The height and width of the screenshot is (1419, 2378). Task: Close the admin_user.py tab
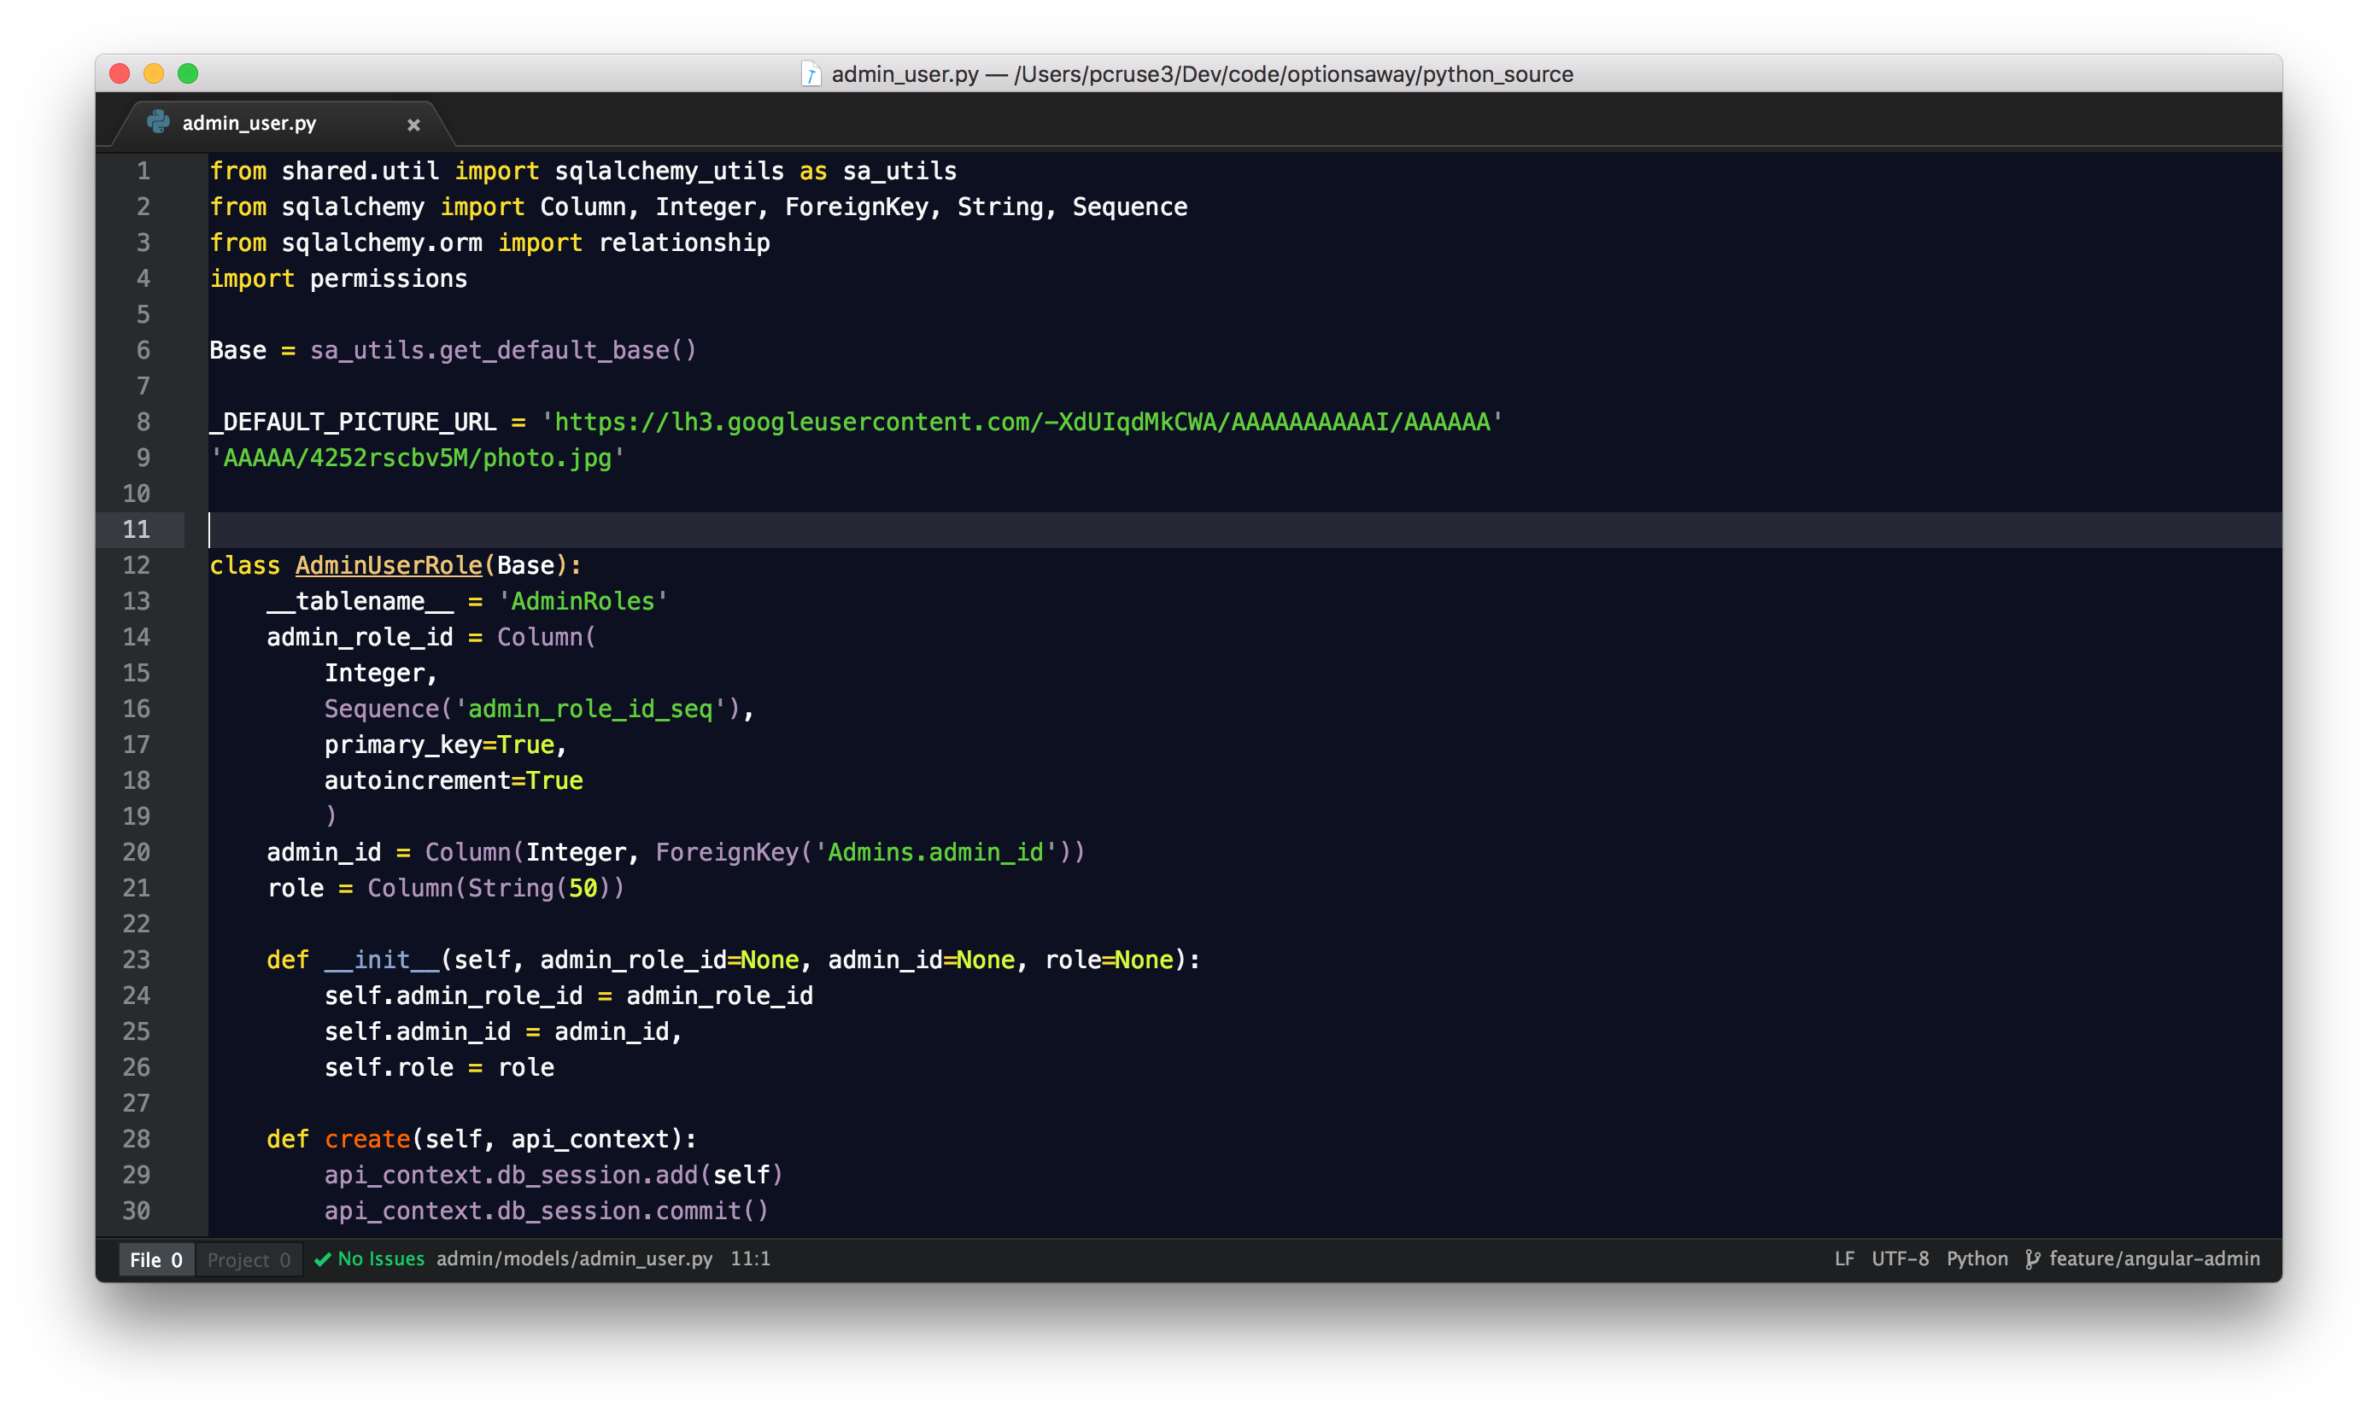413,125
